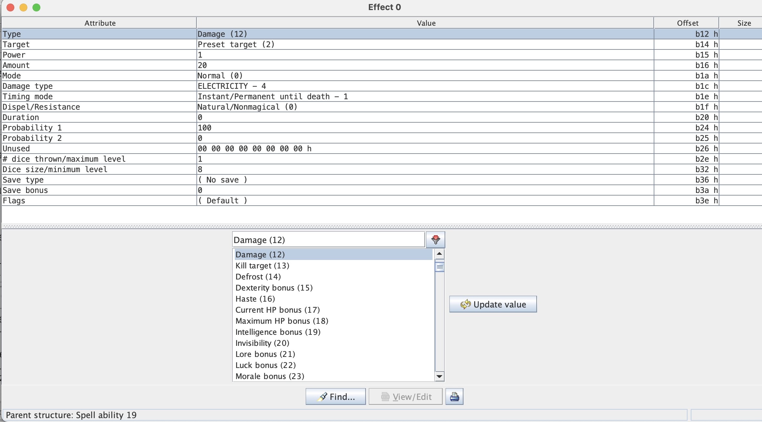Select the Duration attribute row
The height and width of the screenshot is (422, 762).
point(382,117)
